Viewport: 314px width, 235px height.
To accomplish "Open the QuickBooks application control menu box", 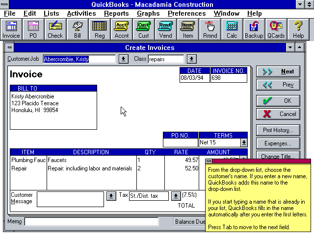I will point(4,4).
